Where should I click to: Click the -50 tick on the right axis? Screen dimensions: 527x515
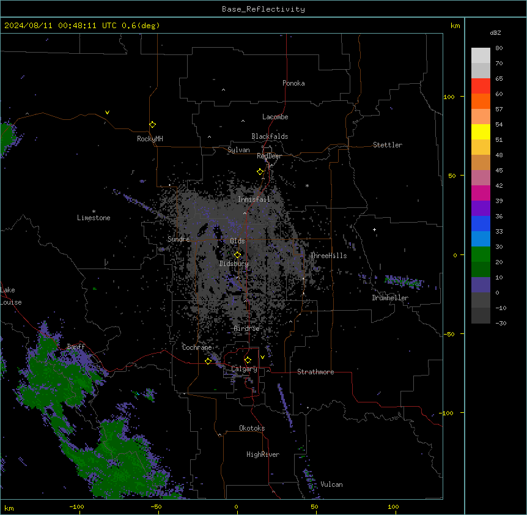449,334
